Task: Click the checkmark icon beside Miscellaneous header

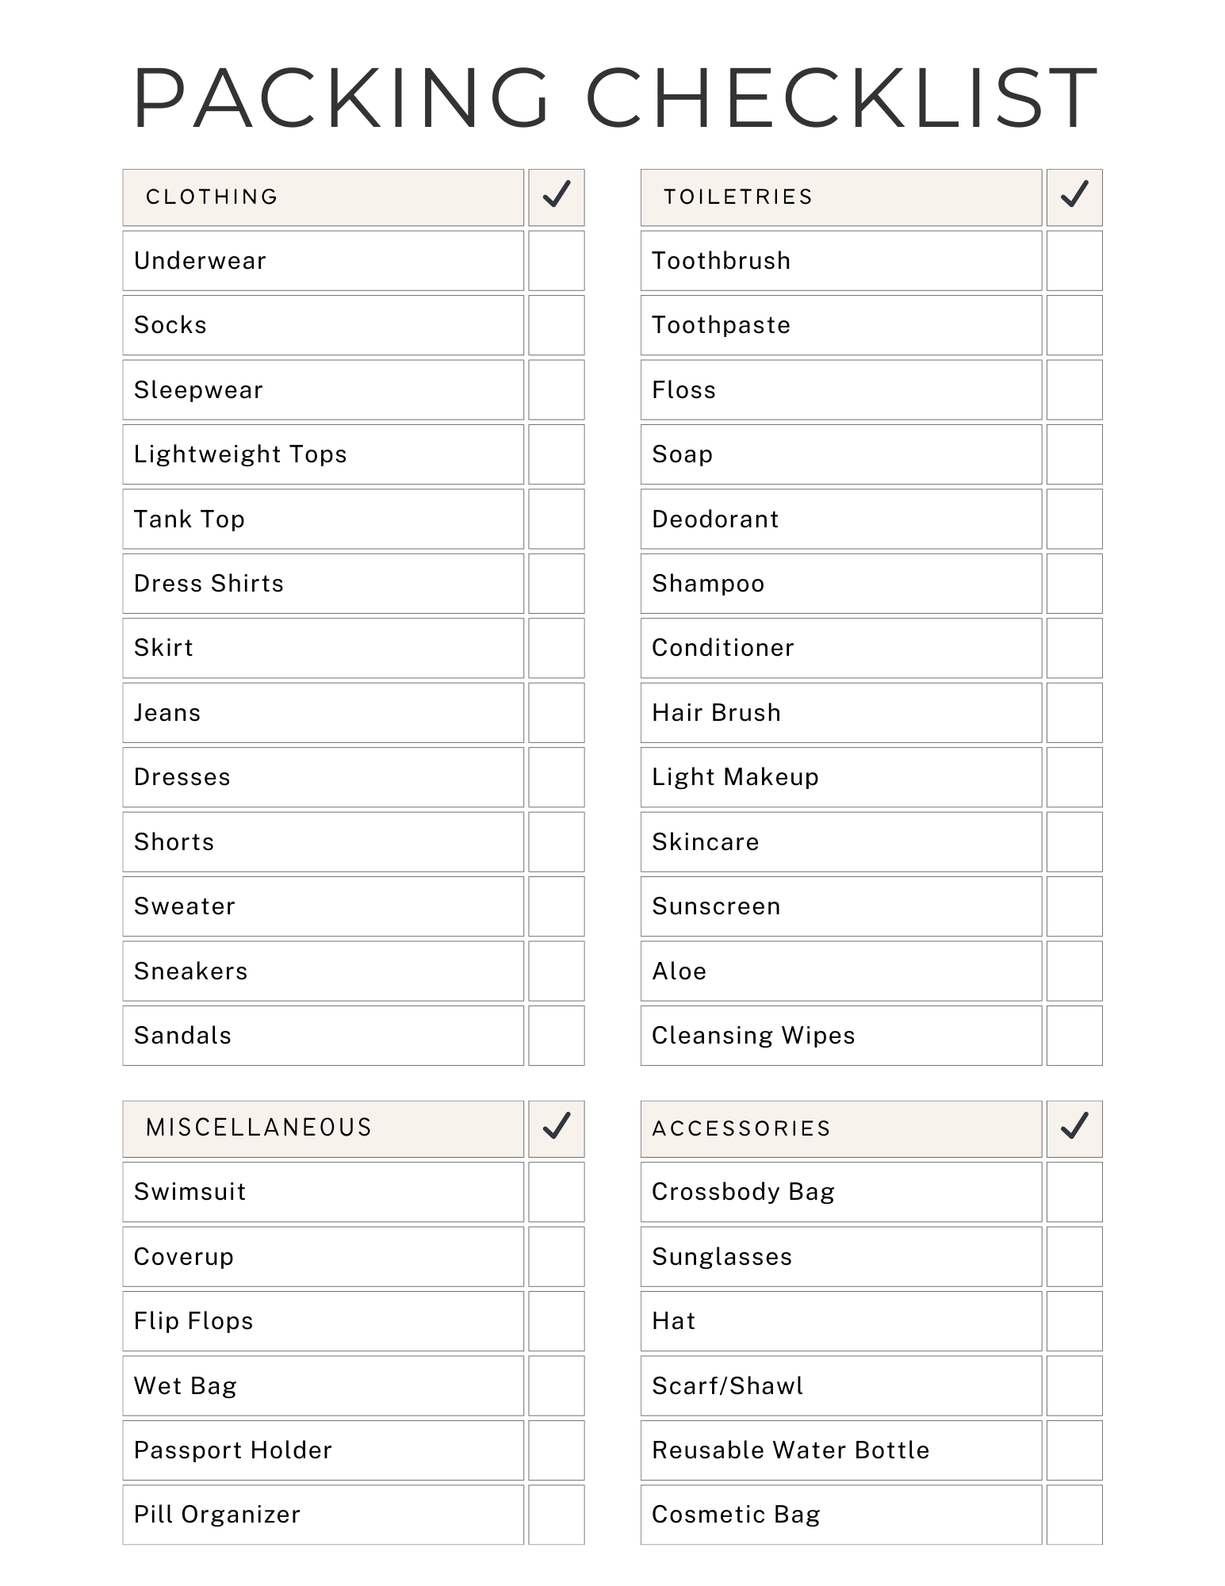Action: [557, 1128]
